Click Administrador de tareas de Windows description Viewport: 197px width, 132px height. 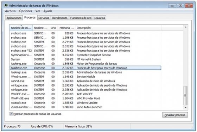pos(99,72)
